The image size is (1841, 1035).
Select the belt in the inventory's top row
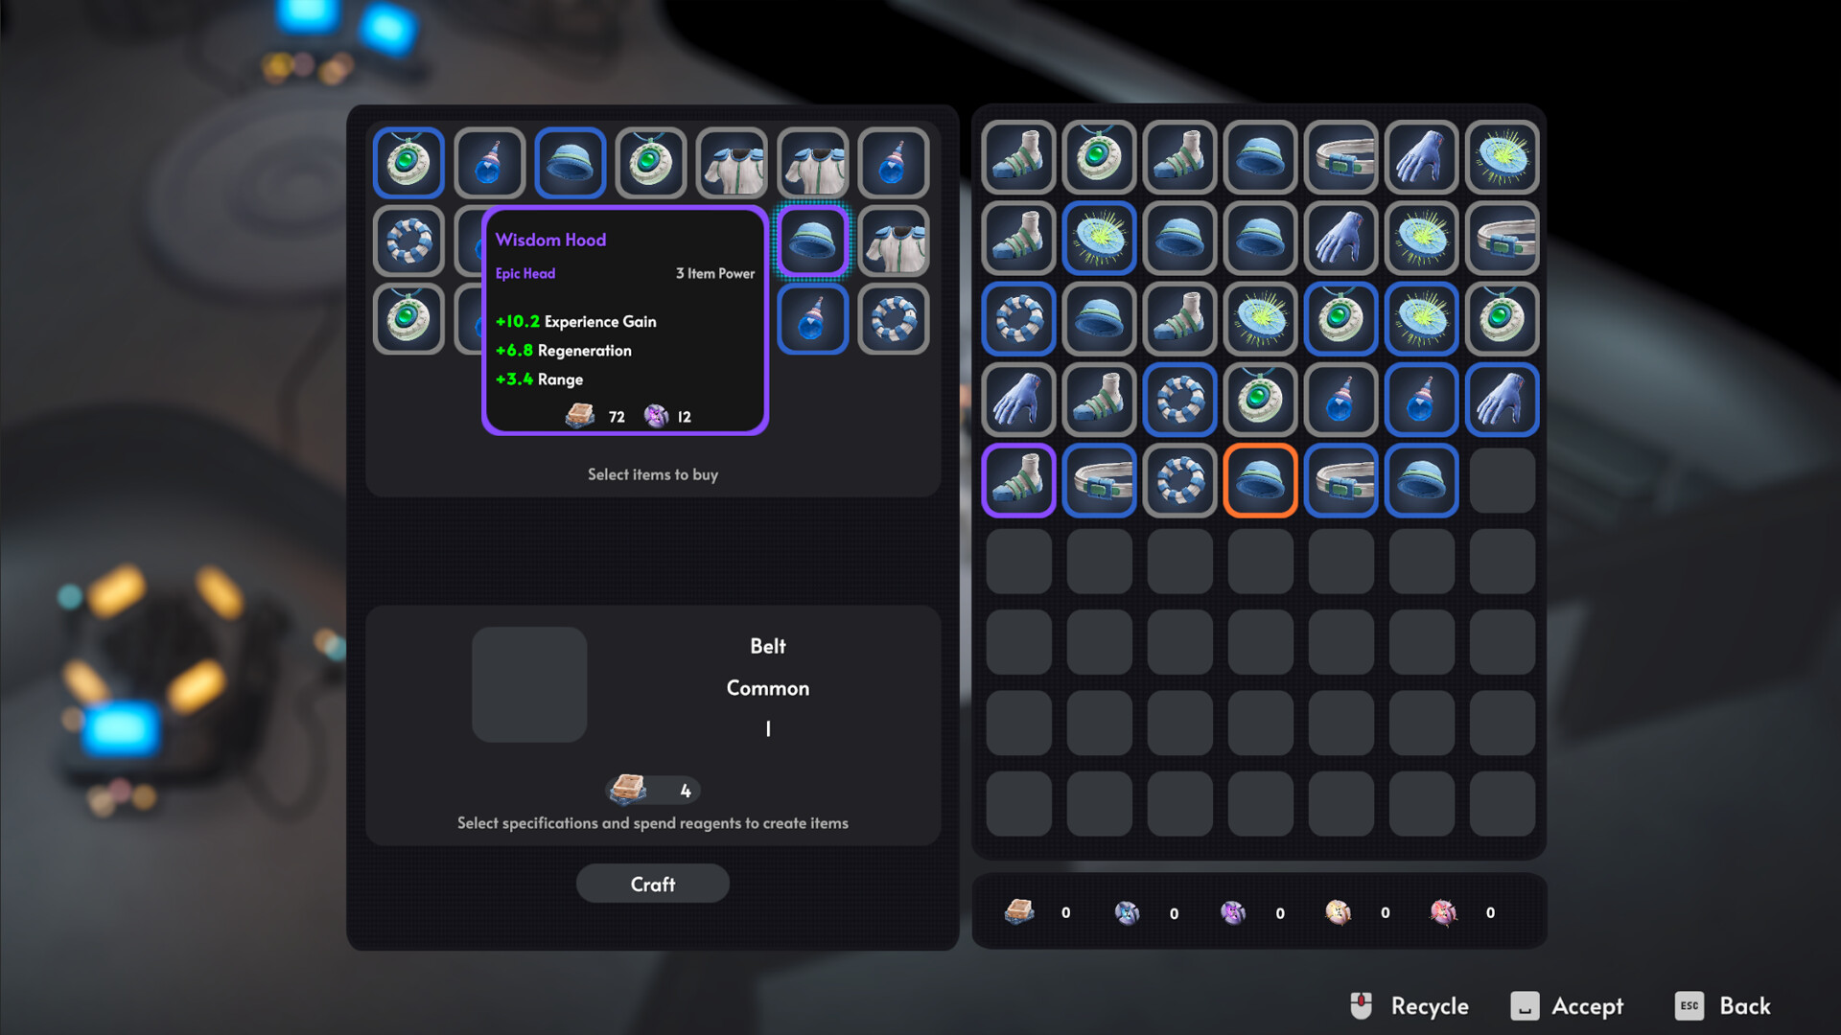(x=1340, y=156)
